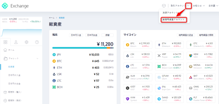Go to 日本円の出金 in sidebar
219x104 pixels.
pos(15,84)
